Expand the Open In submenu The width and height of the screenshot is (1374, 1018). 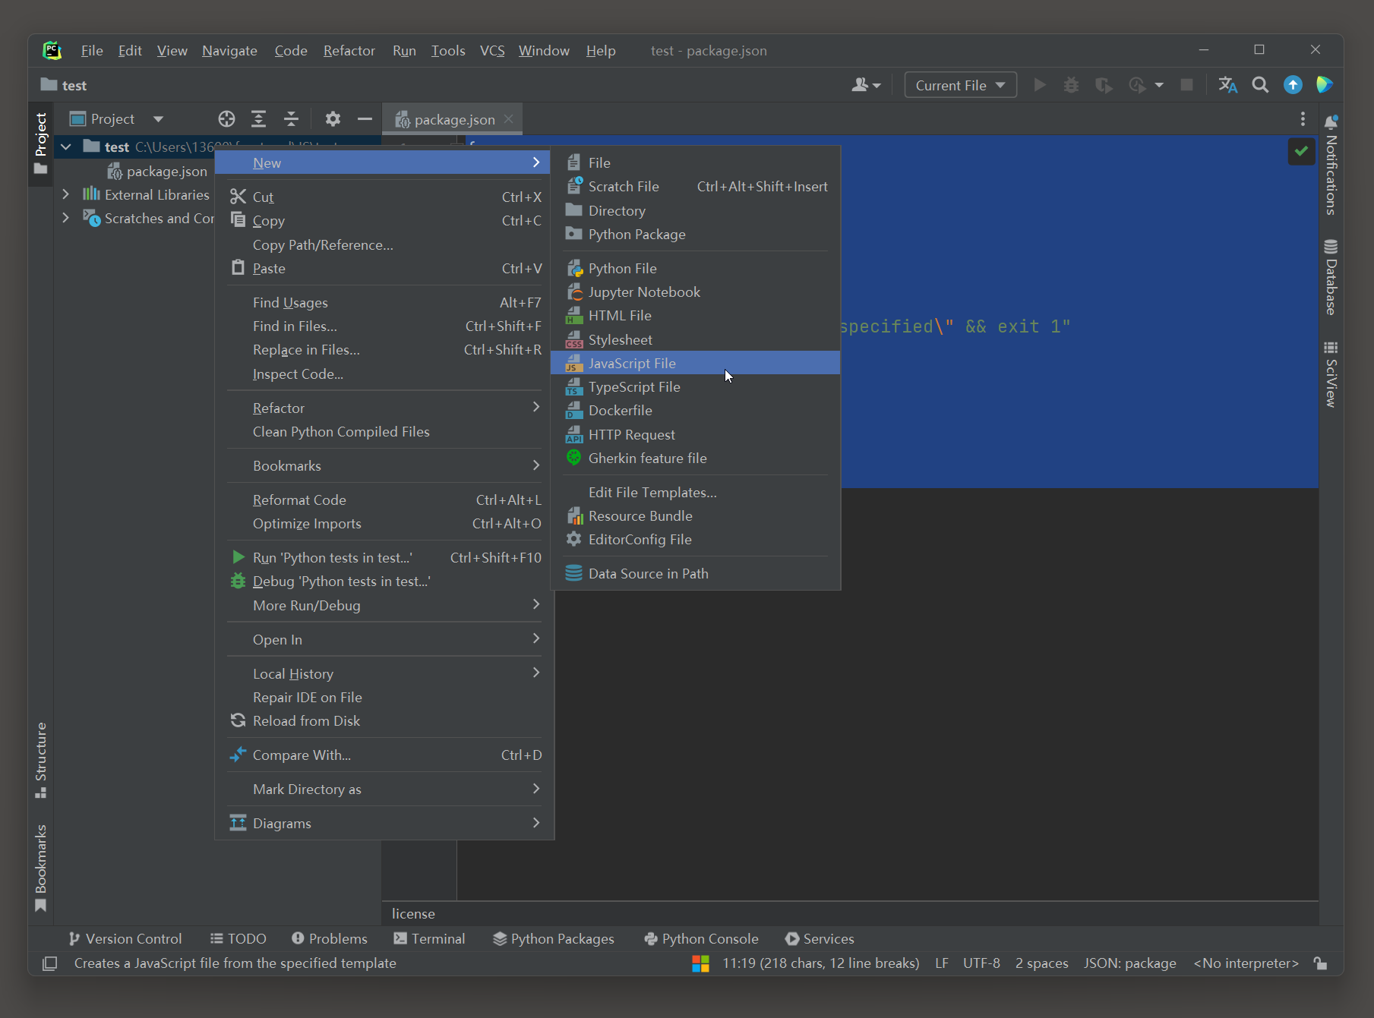pos(384,639)
